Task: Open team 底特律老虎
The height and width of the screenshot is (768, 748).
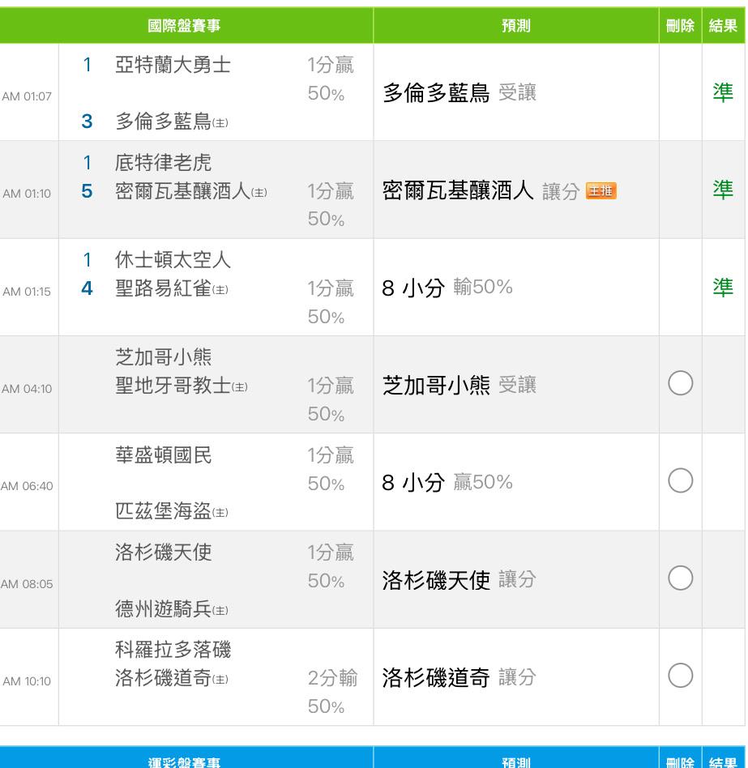Action: 163,162
